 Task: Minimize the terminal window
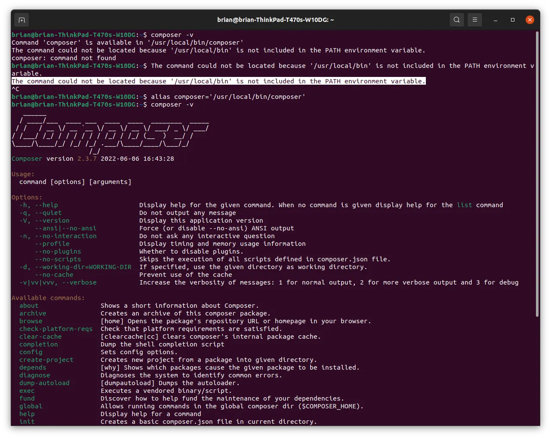pos(496,20)
